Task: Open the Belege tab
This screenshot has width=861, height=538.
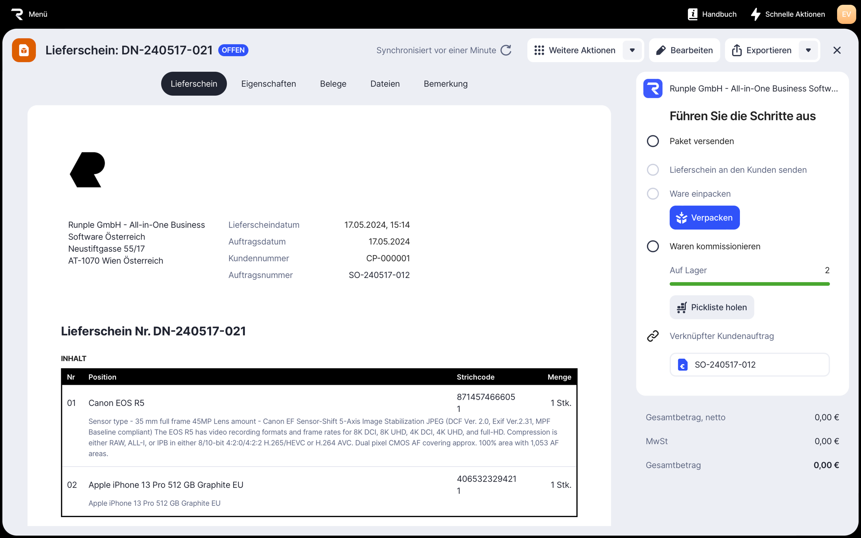Action: pyautogui.click(x=333, y=84)
